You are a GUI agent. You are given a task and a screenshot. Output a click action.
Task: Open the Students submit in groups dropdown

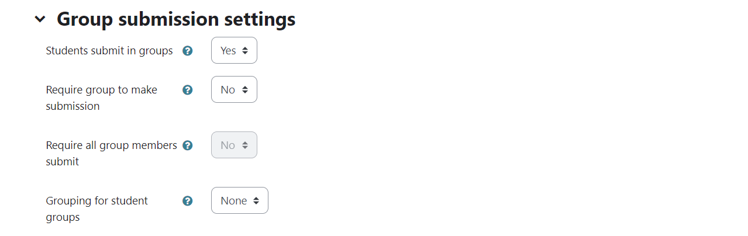click(234, 51)
